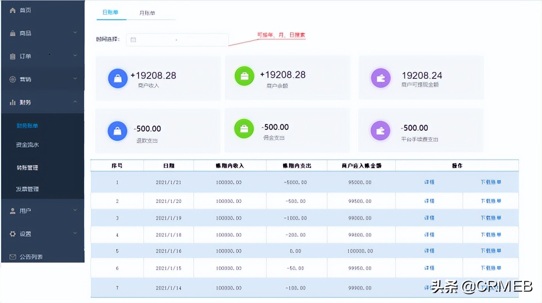Open 详情 for the 2021/1/21 row
The image size is (542, 303).
[x=429, y=182]
